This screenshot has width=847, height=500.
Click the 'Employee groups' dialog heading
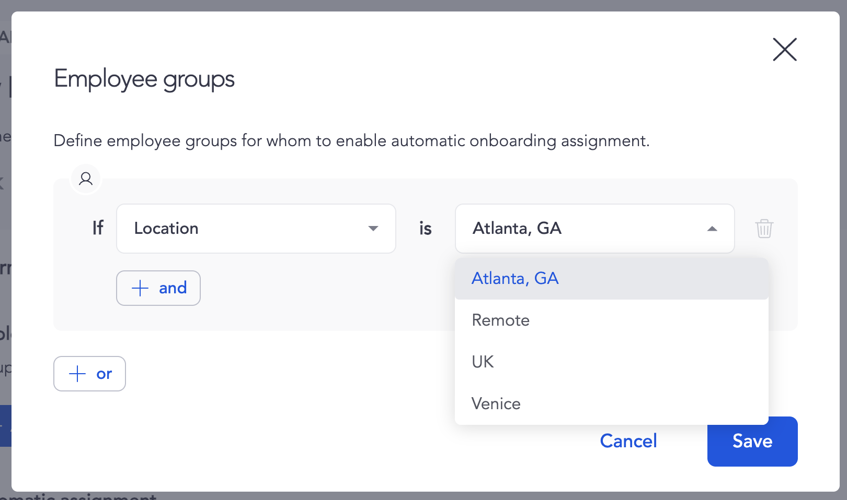click(x=144, y=79)
